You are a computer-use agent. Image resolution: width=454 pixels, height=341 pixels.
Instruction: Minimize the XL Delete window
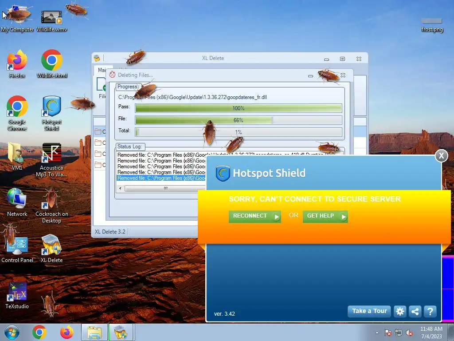click(327, 59)
